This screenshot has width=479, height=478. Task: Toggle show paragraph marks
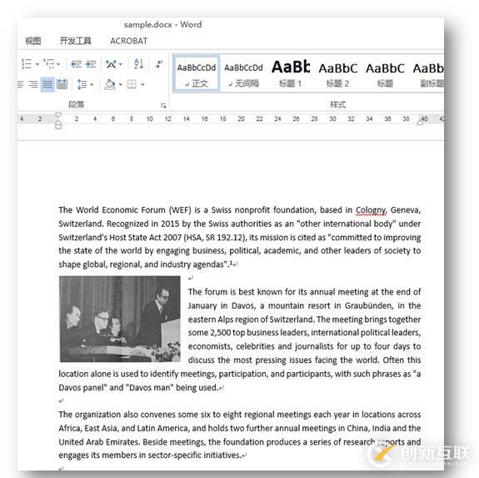point(159,64)
